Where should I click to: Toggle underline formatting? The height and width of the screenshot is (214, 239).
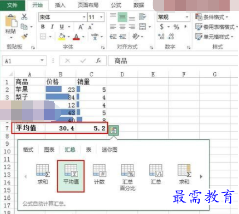tap(62, 27)
